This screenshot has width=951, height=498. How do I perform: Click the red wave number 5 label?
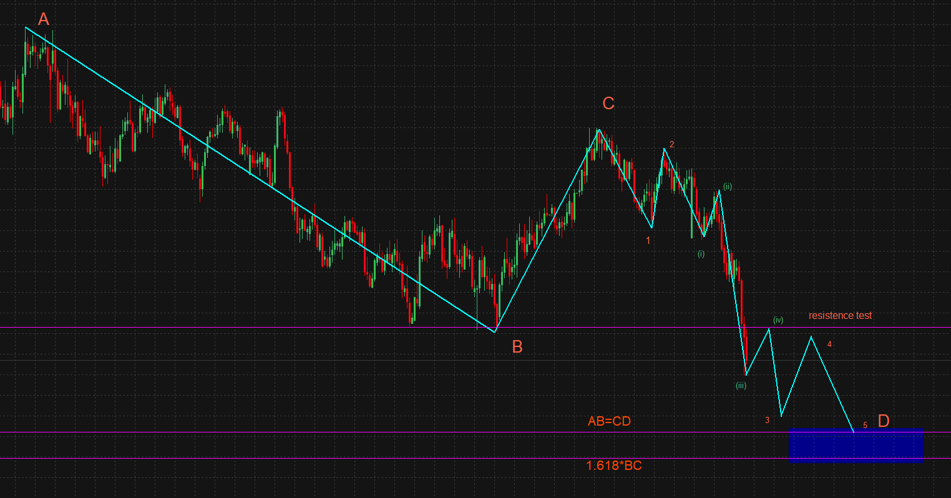click(x=865, y=425)
